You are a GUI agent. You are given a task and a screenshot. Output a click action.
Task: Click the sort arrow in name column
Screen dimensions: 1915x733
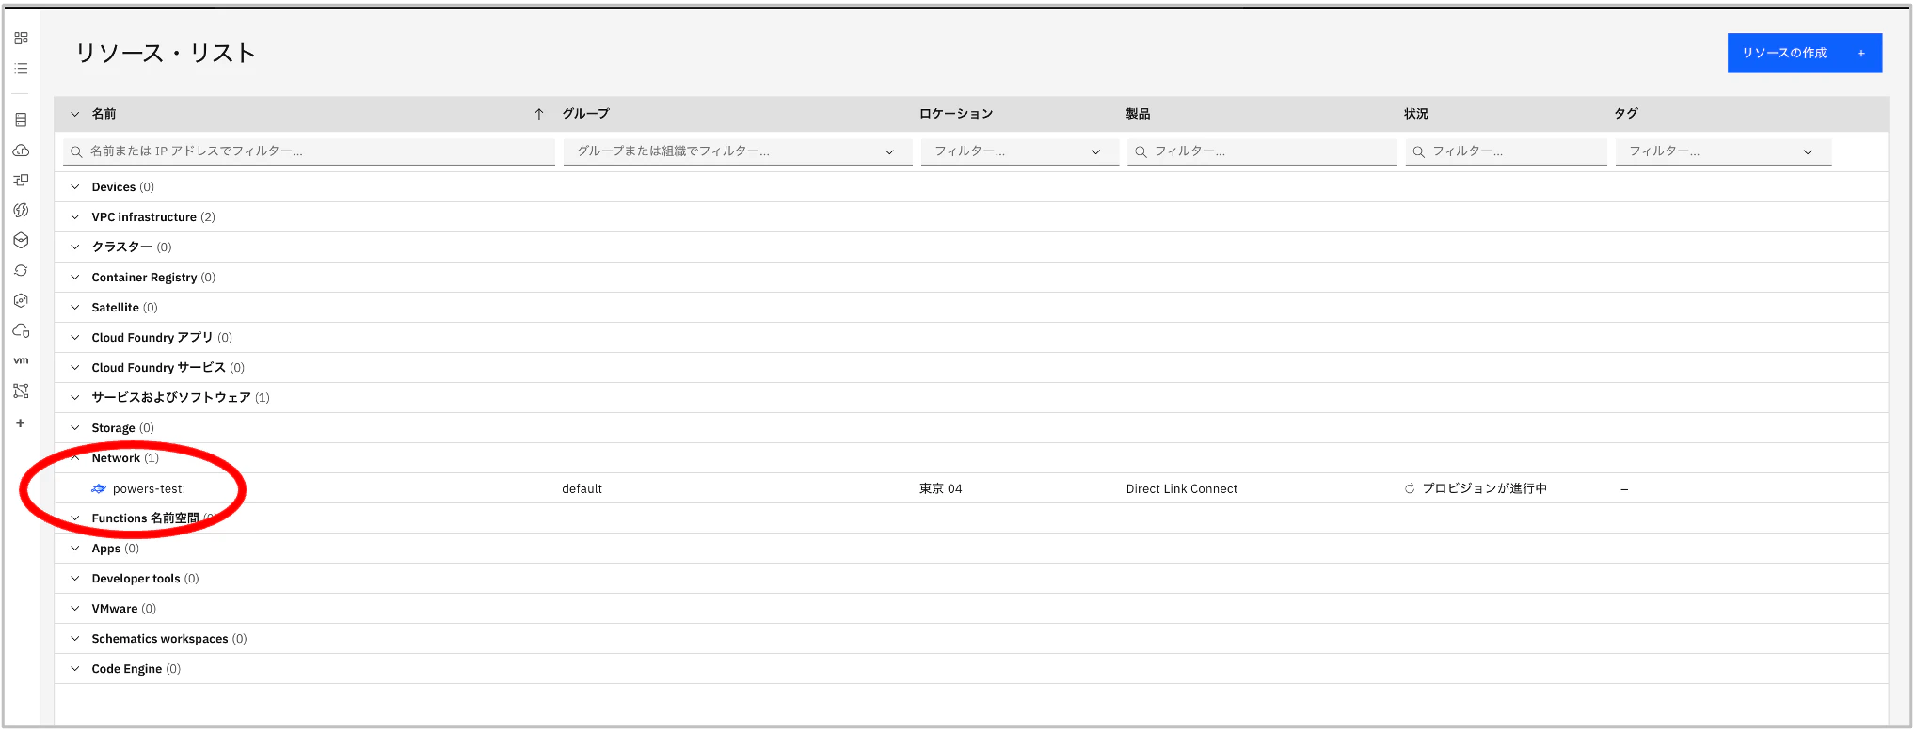point(539,114)
